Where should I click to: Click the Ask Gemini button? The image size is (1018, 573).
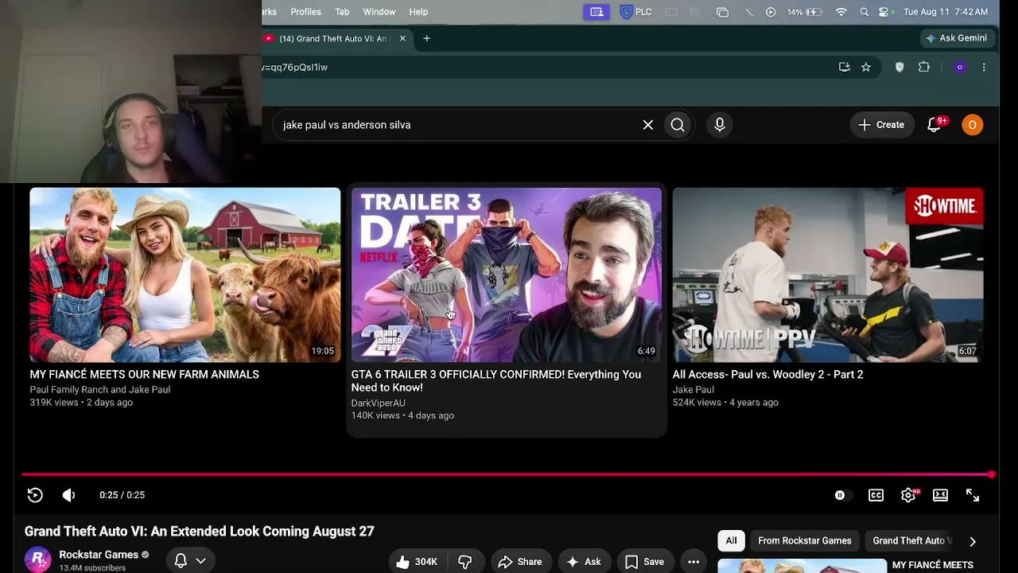(x=955, y=38)
